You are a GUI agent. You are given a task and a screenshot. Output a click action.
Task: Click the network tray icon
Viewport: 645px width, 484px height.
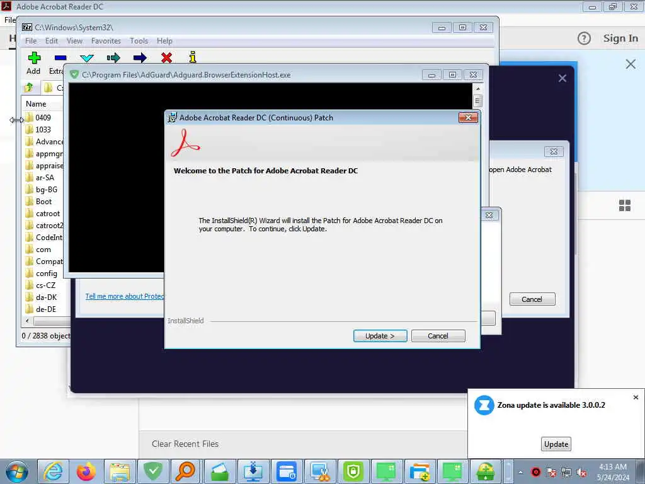pyautogui.click(x=566, y=473)
